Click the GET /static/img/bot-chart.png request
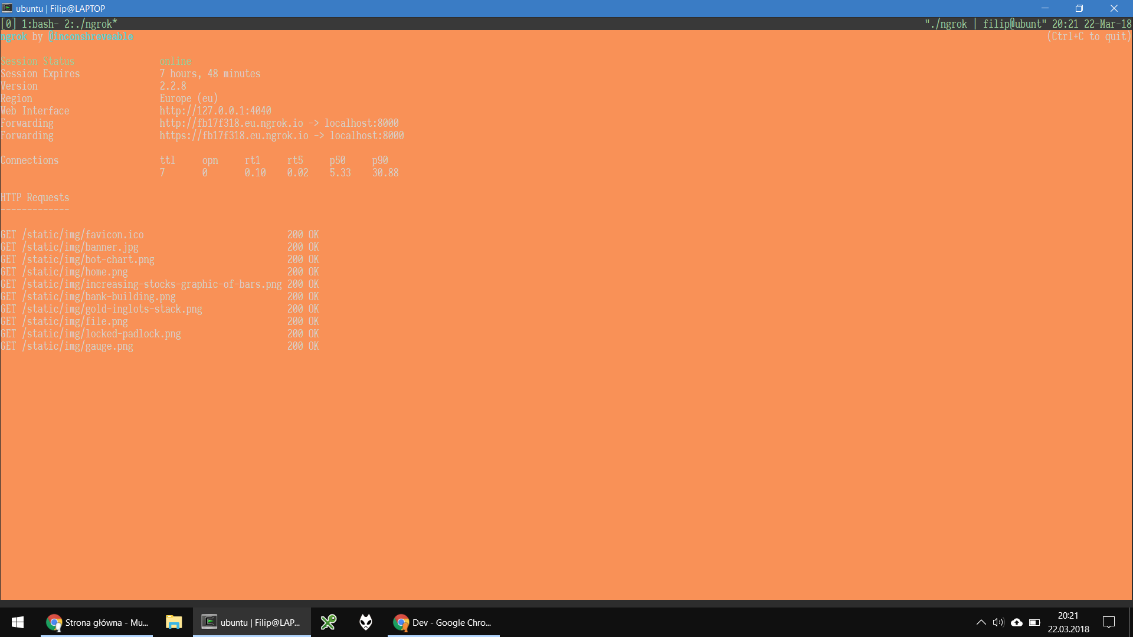This screenshot has height=637, width=1133. 160,260
